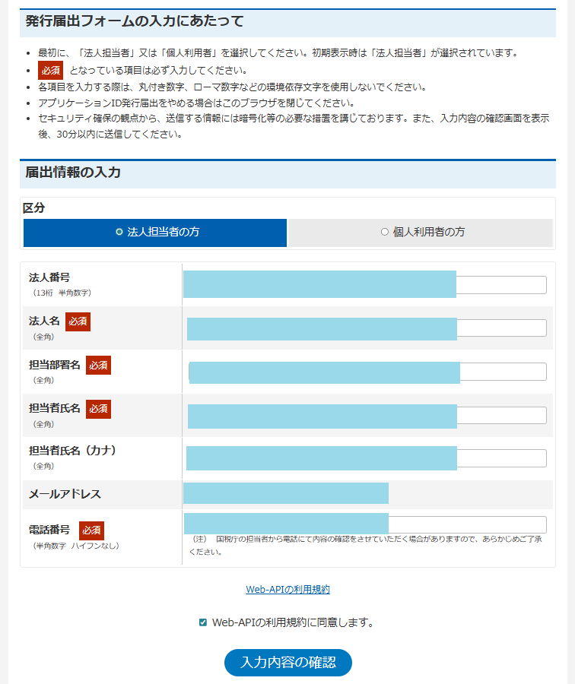Click the 必須 badge in the instructions list
575x684 pixels.
pyautogui.click(x=50, y=71)
